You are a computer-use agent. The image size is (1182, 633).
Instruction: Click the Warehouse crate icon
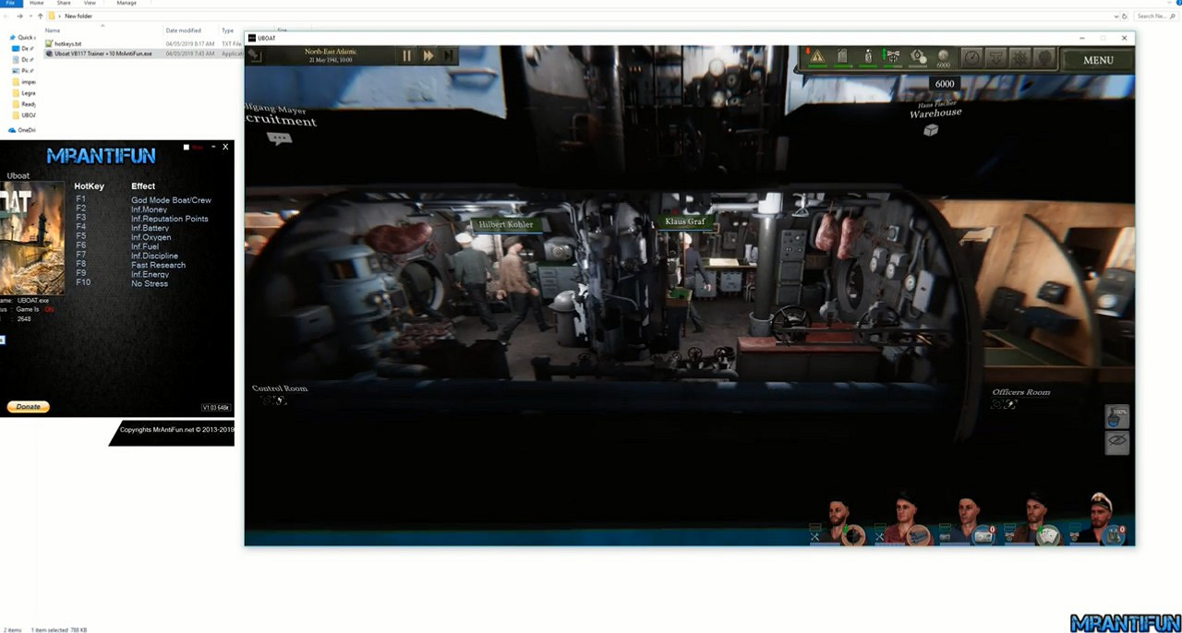(931, 130)
